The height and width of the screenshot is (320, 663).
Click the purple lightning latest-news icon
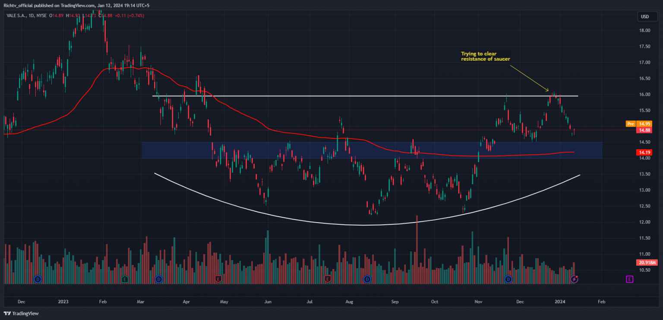tap(574, 279)
